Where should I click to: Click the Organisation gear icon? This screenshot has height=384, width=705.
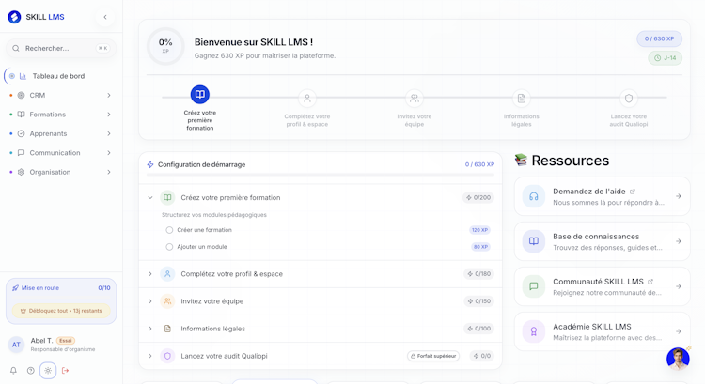click(21, 172)
